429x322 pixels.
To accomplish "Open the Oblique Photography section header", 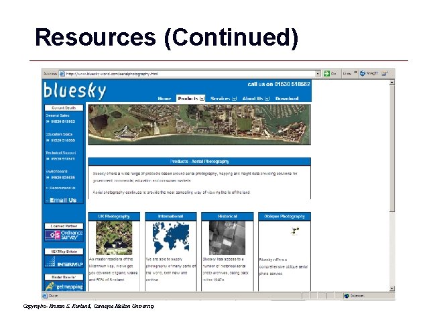I will click(x=284, y=216).
